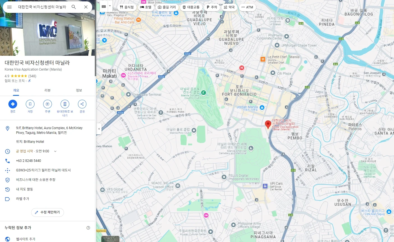The image size is (394, 242).
Task: Click the VFS Global marker
Action: [x=102, y=190]
